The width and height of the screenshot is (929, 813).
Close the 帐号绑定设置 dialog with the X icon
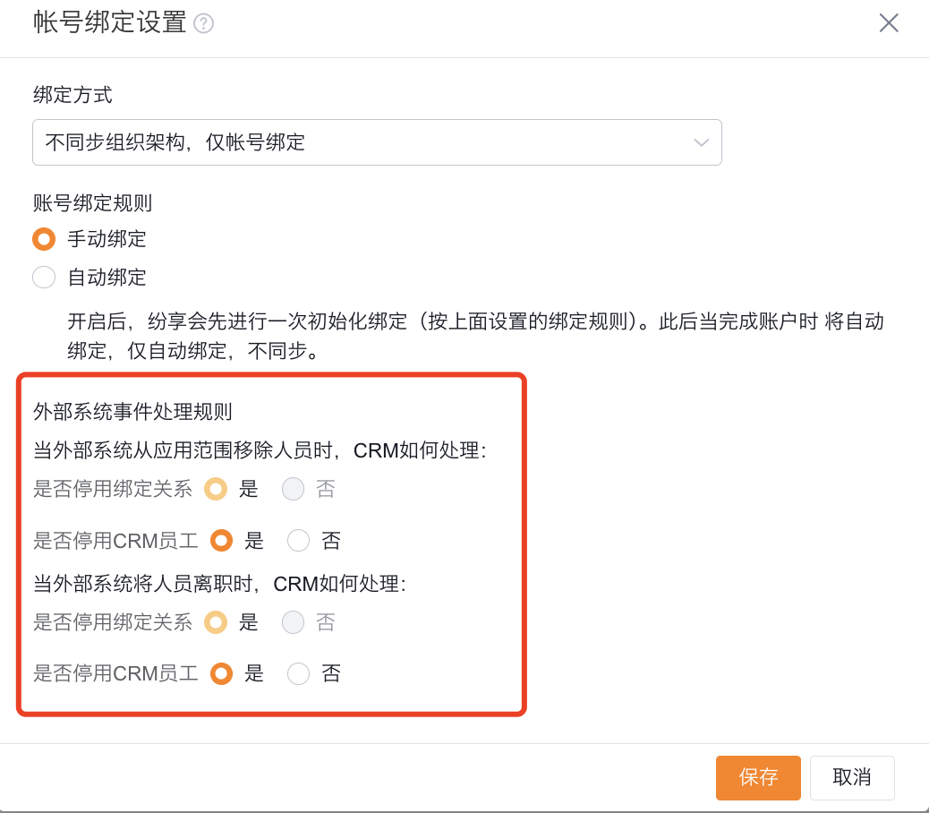[x=888, y=23]
